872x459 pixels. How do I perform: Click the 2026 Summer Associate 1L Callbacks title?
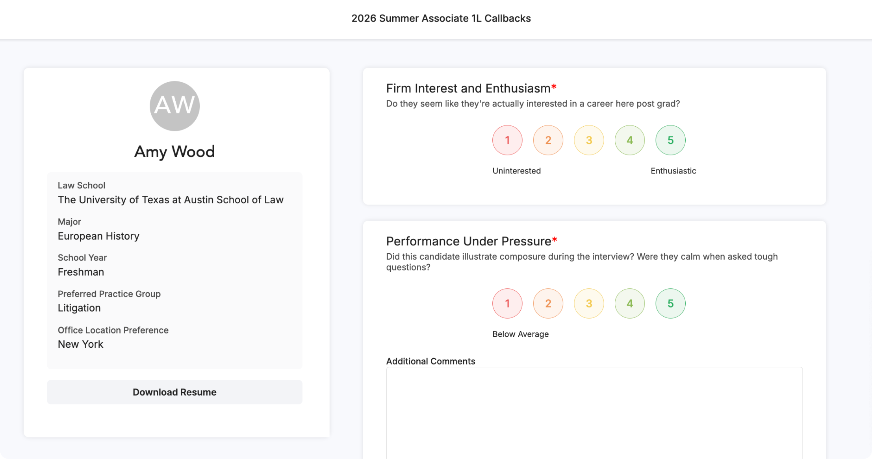click(441, 18)
